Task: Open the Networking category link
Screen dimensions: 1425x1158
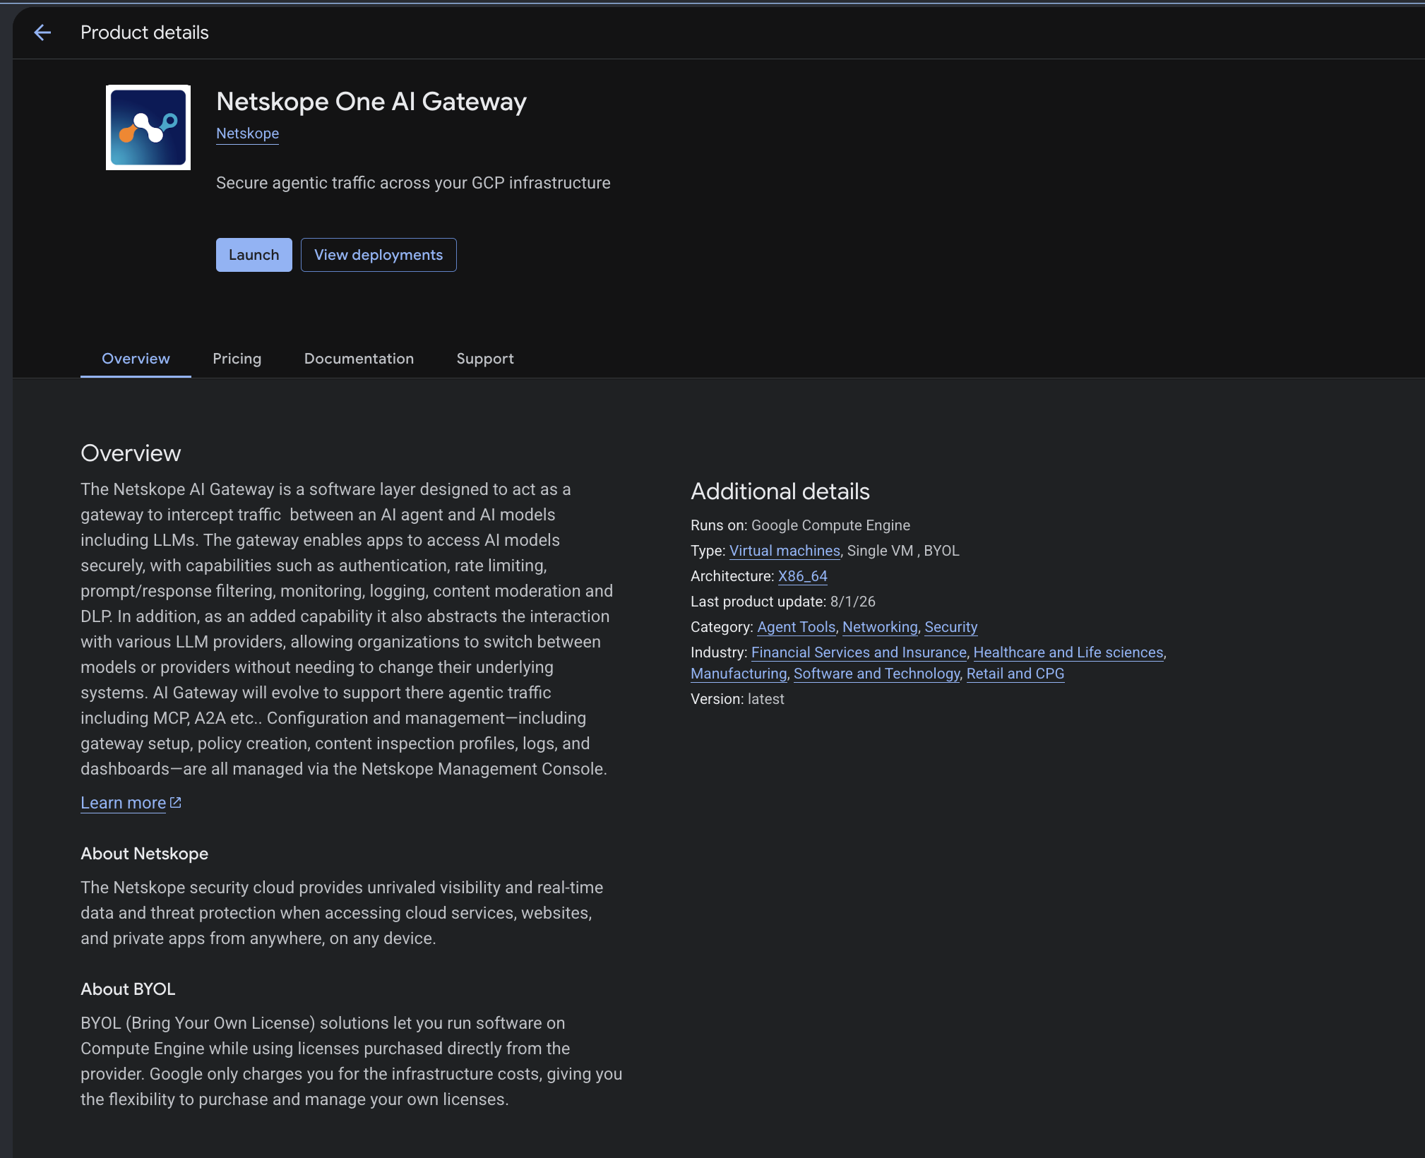Action: point(880,627)
